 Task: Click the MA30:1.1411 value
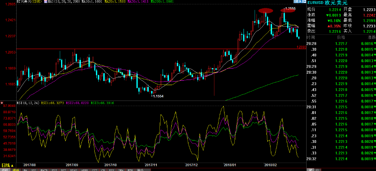[137, 2]
